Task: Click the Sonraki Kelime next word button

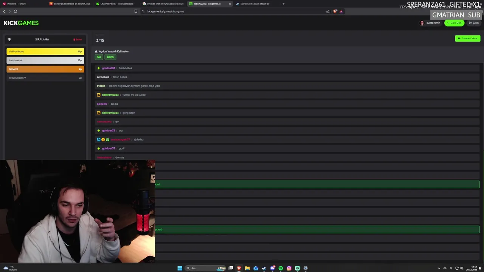Action: [x=468, y=39]
